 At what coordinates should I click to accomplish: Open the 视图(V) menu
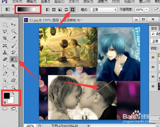(129, 1)
